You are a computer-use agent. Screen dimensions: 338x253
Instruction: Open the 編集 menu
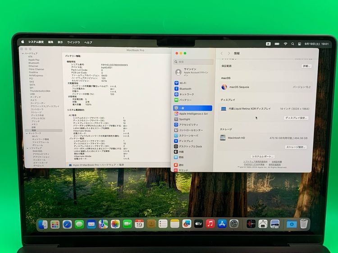(50, 42)
